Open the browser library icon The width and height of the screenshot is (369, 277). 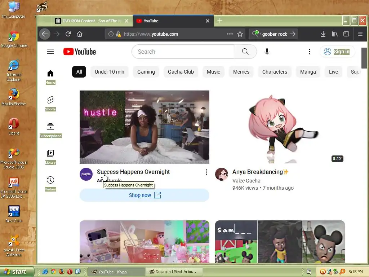[x=335, y=34]
